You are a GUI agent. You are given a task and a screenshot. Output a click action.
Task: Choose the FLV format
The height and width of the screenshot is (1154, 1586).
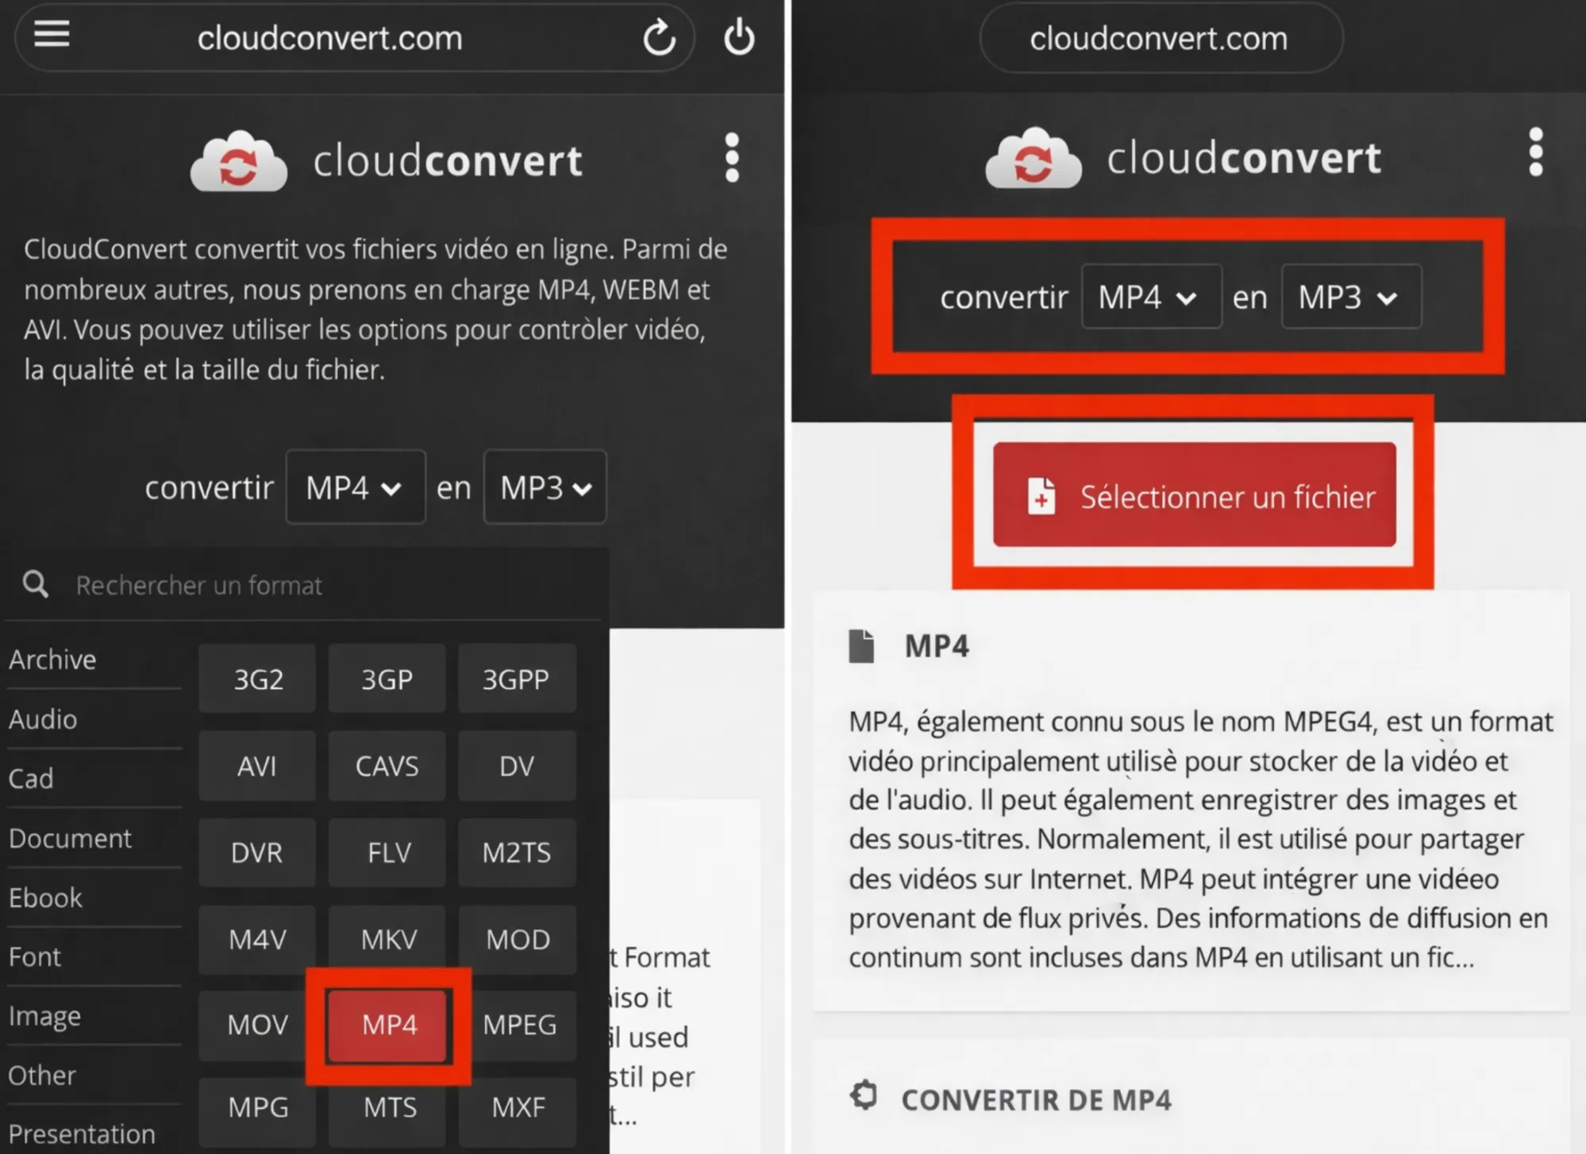pyautogui.click(x=387, y=852)
